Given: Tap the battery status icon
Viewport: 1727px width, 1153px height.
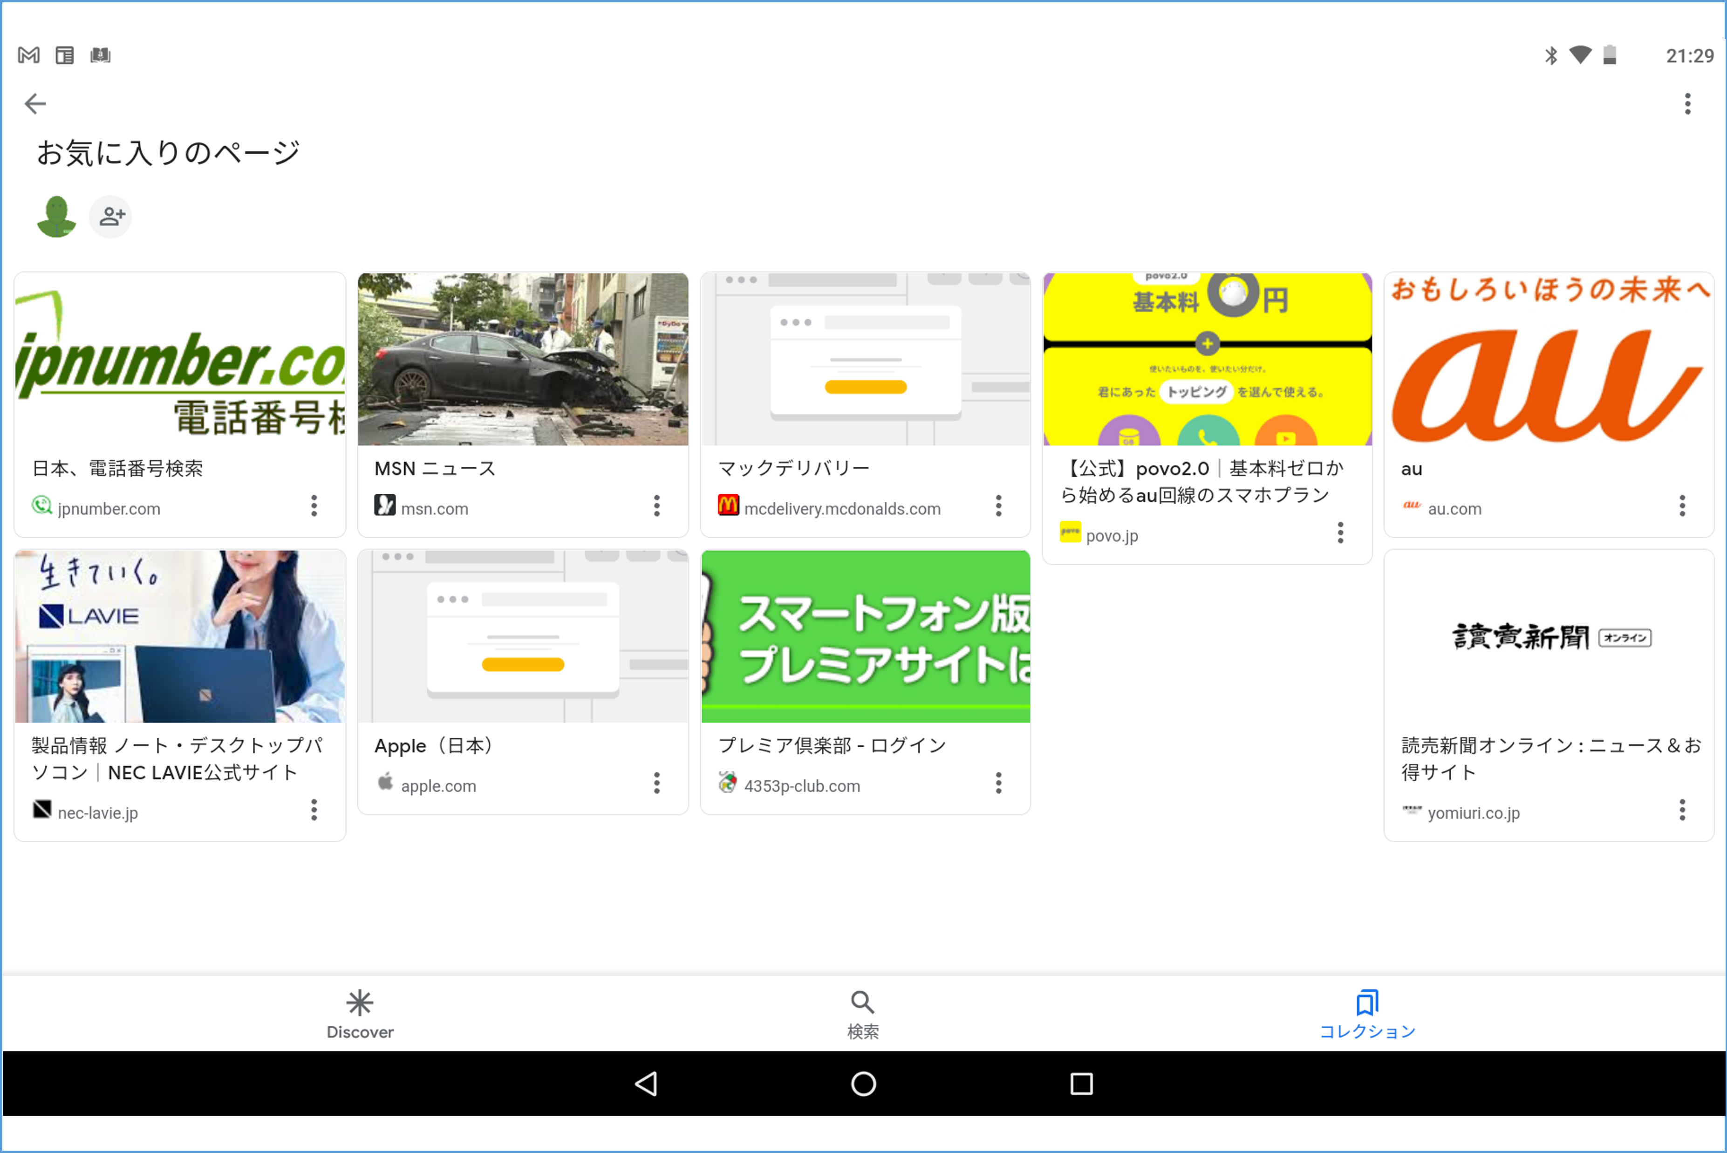Looking at the screenshot, I should click(x=1610, y=55).
